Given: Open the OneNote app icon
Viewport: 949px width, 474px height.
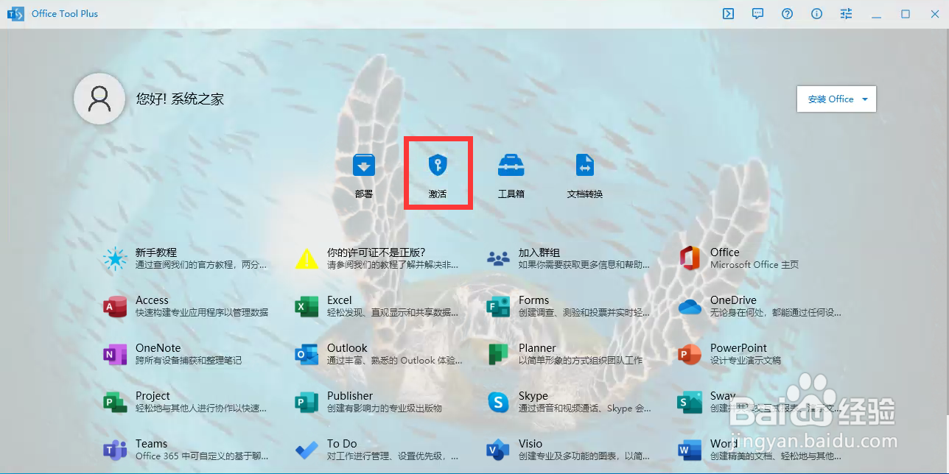Looking at the screenshot, I should (115, 354).
